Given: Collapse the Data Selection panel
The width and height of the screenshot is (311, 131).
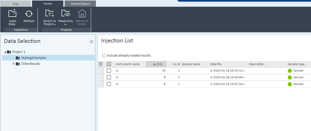Looking at the screenshot, I should (91, 42).
